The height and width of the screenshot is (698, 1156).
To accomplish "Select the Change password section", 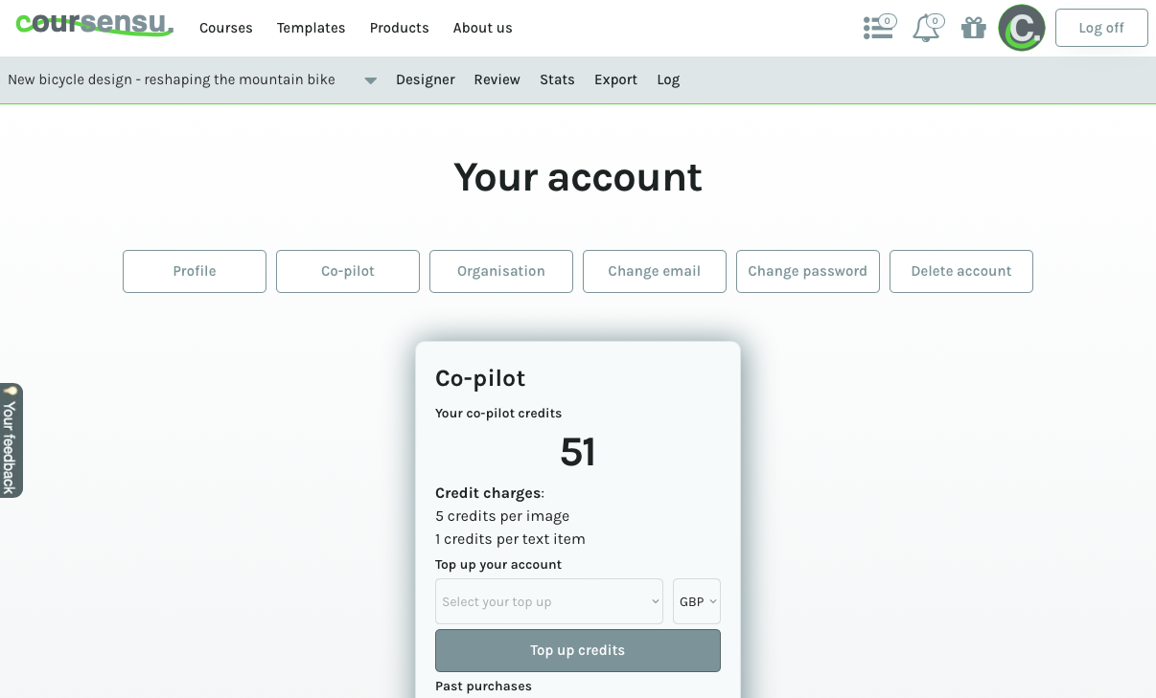I will click(808, 271).
